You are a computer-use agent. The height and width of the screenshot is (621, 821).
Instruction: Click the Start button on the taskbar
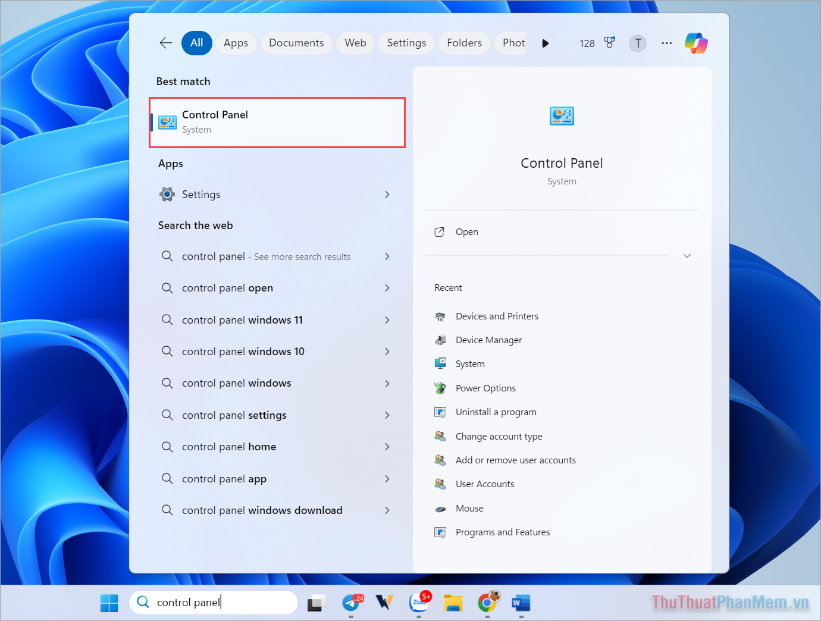click(109, 603)
